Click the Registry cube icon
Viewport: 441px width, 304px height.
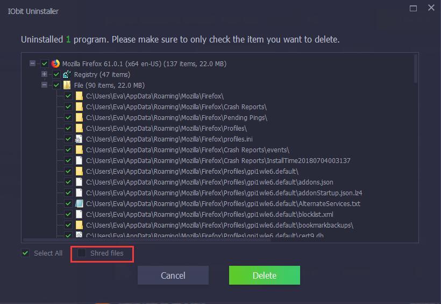(67, 74)
